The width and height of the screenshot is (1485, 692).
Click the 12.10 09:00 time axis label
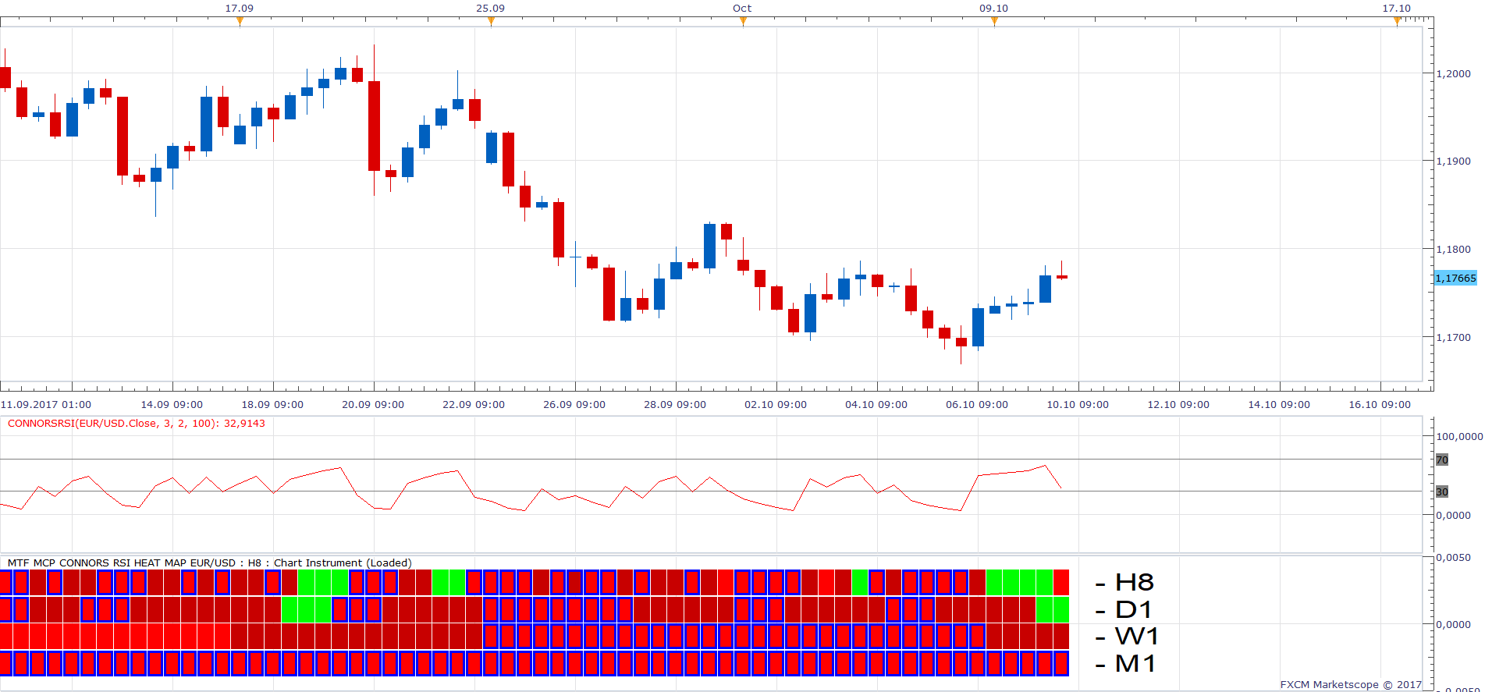[x=1178, y=404]
